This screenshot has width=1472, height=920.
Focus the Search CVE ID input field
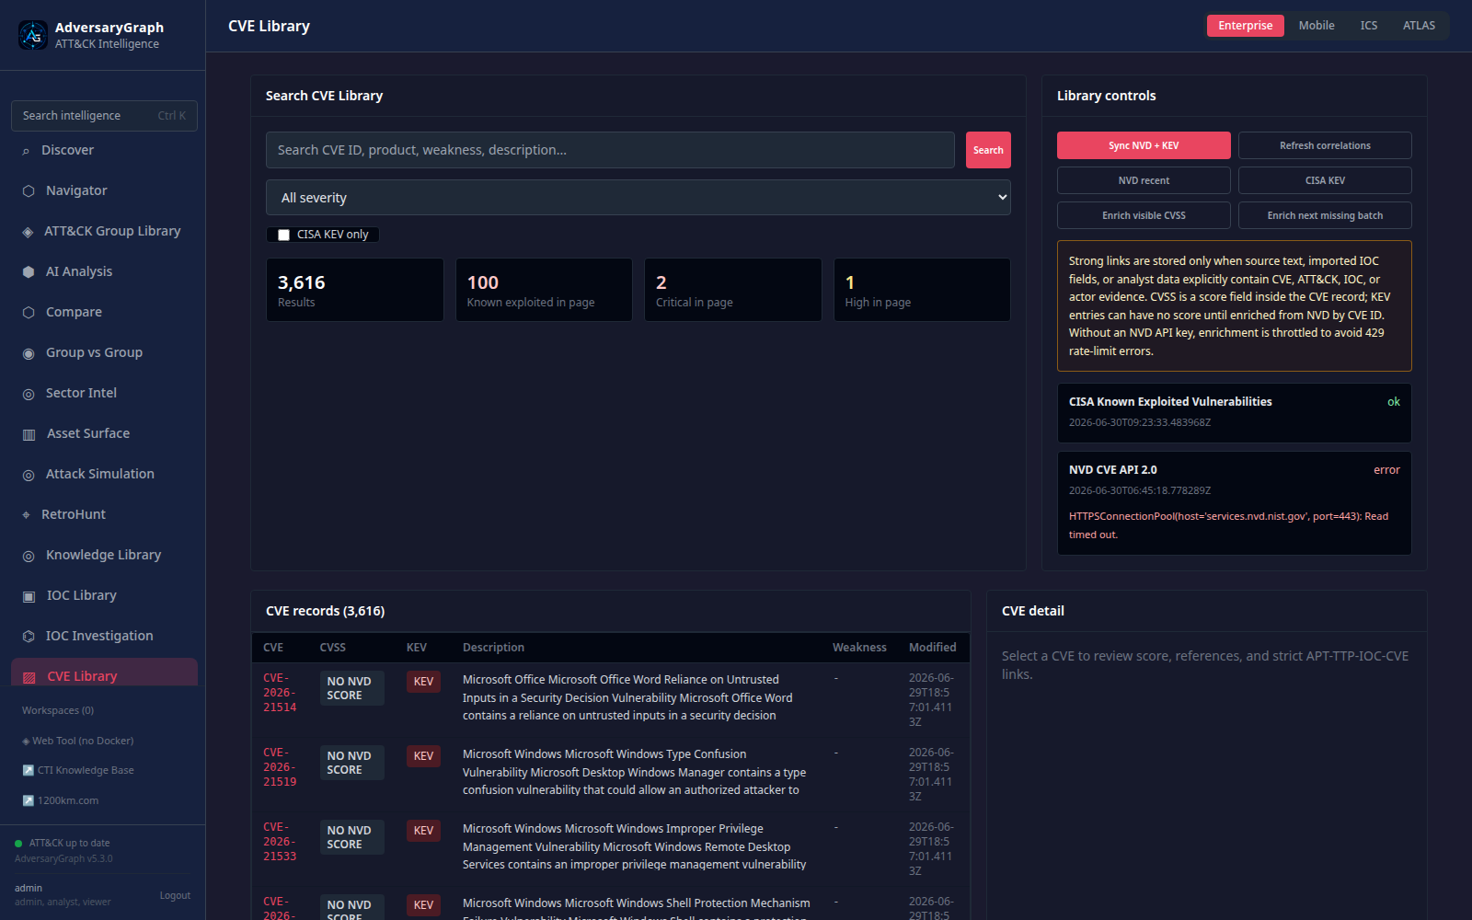pyautogui.click(x=610, y=150)
